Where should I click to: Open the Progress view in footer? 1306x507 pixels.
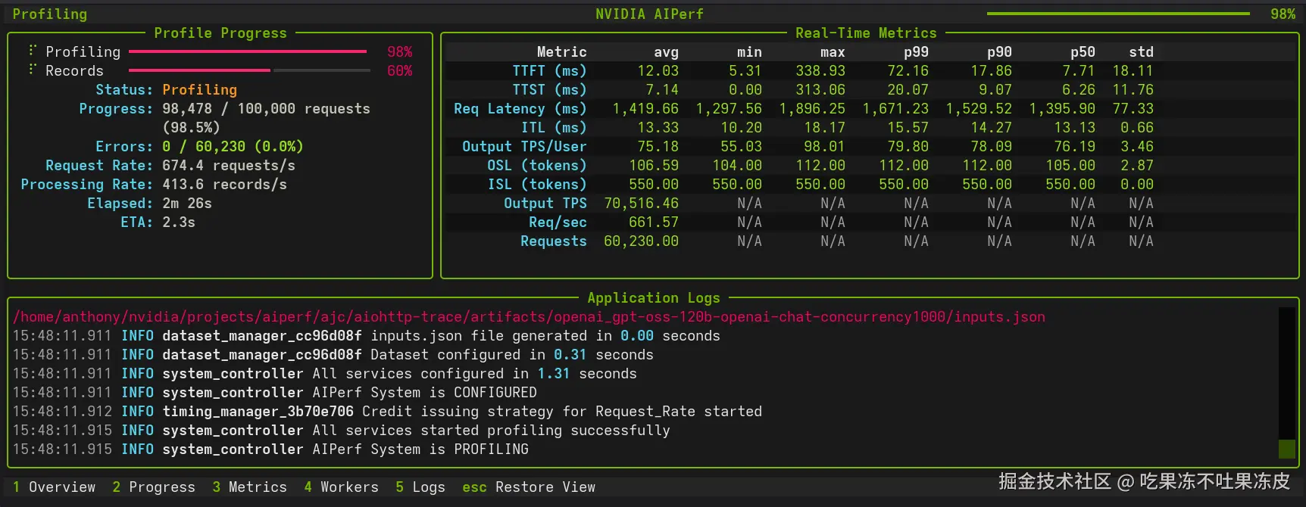[154, 487]
